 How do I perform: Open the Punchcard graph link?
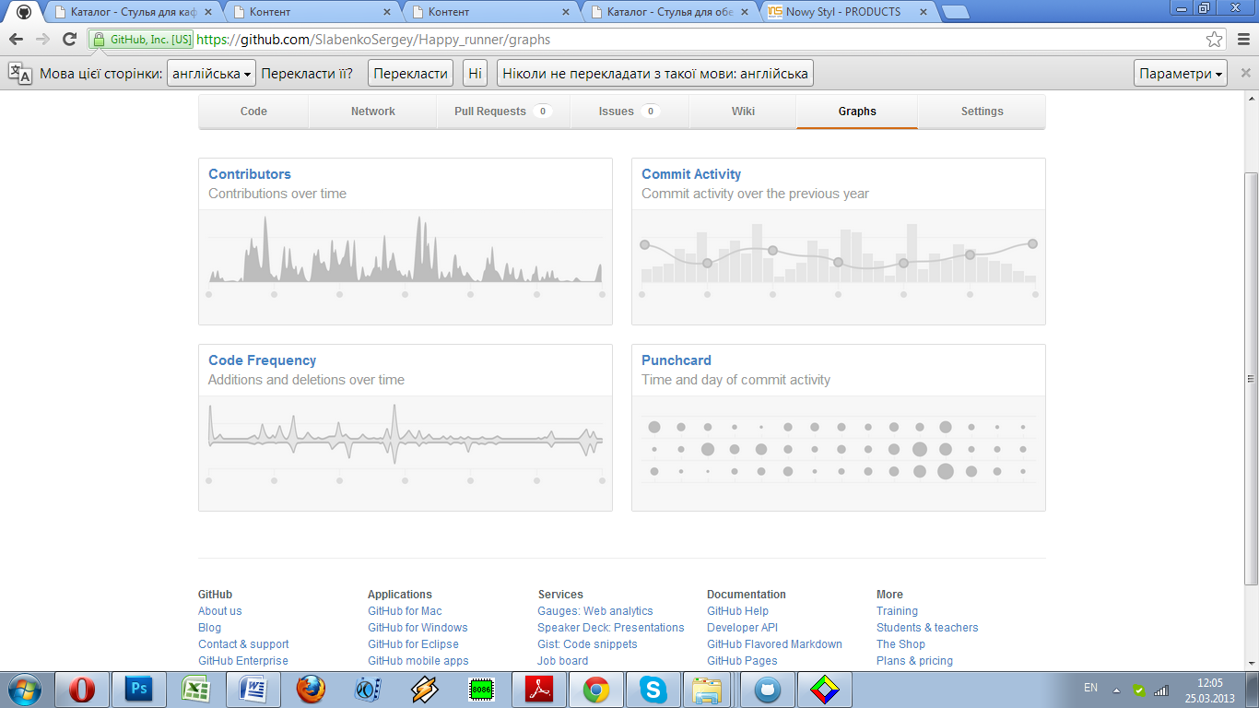(x=677, y=360)
